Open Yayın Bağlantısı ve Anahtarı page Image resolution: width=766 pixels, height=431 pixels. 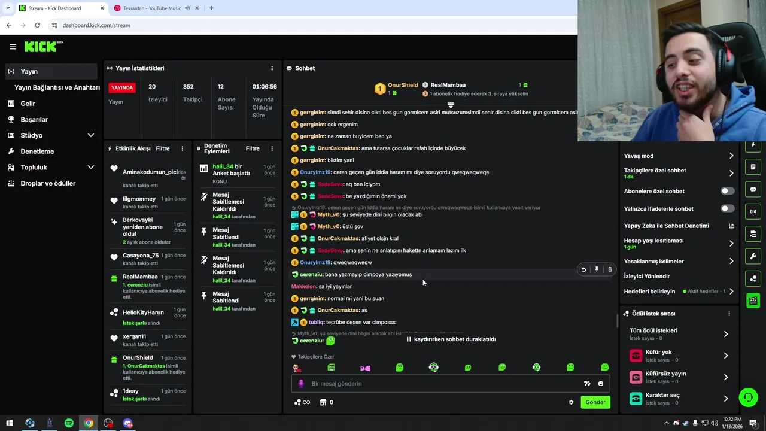coord(57,87)
